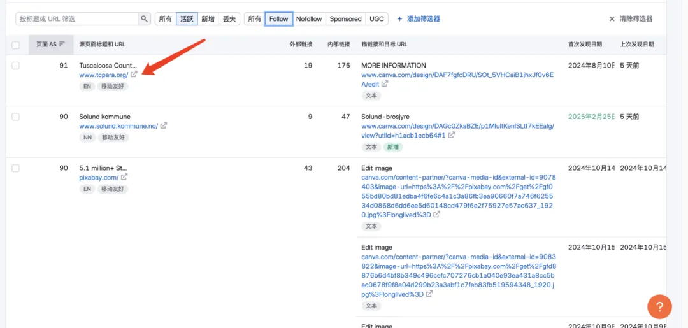Click the Tuscaloosa Count... page title

pyautogui.click(x=108, y=66)
